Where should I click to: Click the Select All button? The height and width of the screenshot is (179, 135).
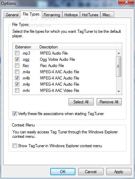81,102
